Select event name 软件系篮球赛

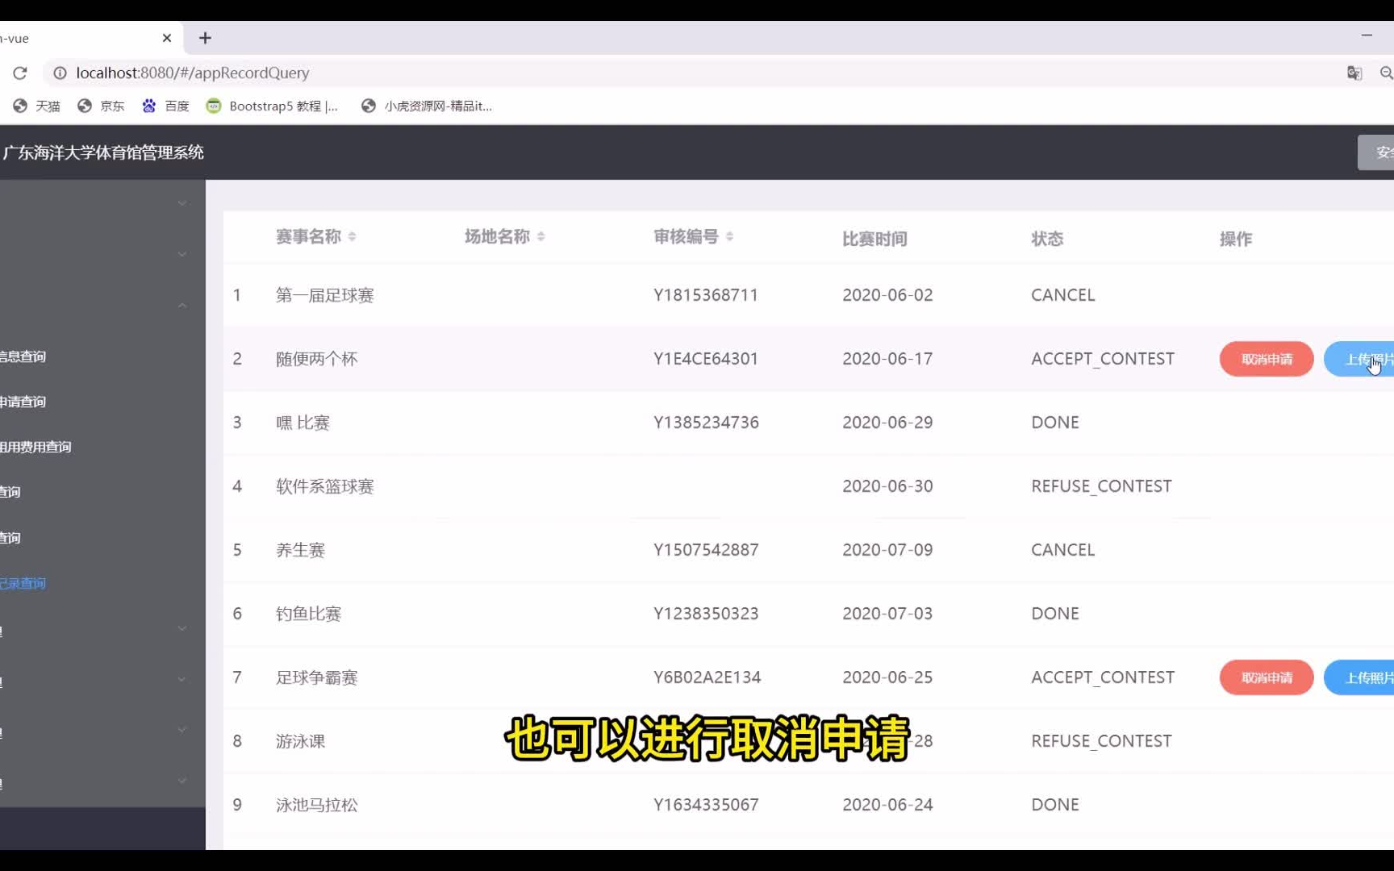pyautogui.click(x=325, y=486)
